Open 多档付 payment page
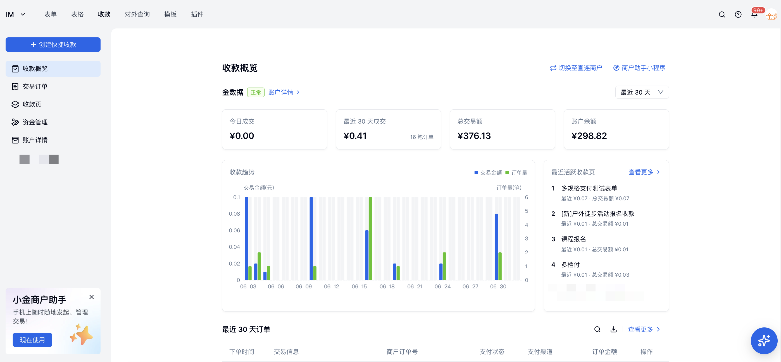Screen dimensions: 781x362 pyautogui.click(x=570, y=265)
